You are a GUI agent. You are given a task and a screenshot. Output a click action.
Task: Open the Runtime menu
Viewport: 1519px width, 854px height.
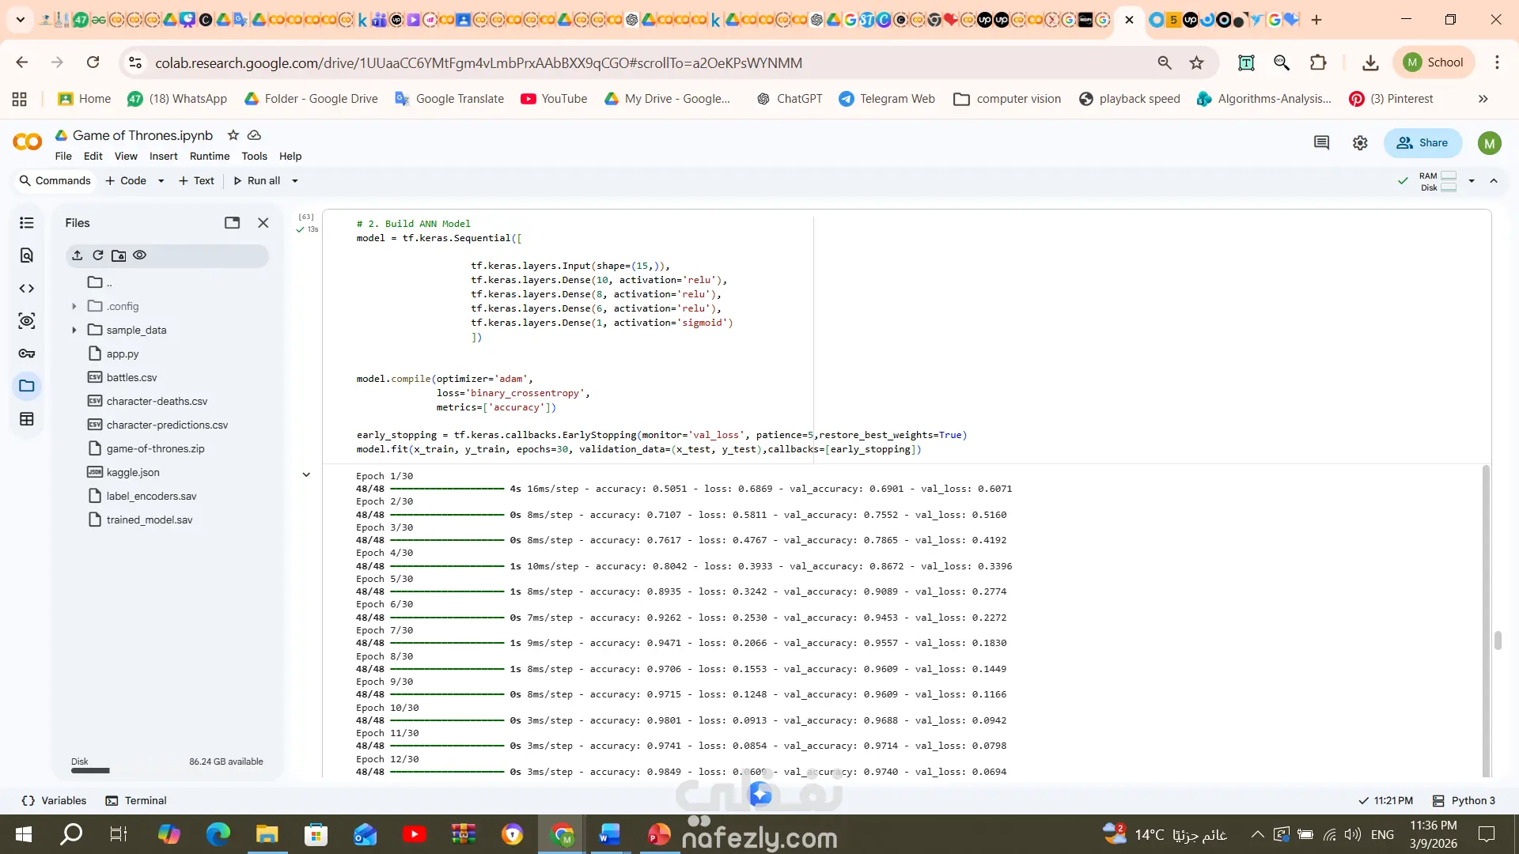pos(210,157)
